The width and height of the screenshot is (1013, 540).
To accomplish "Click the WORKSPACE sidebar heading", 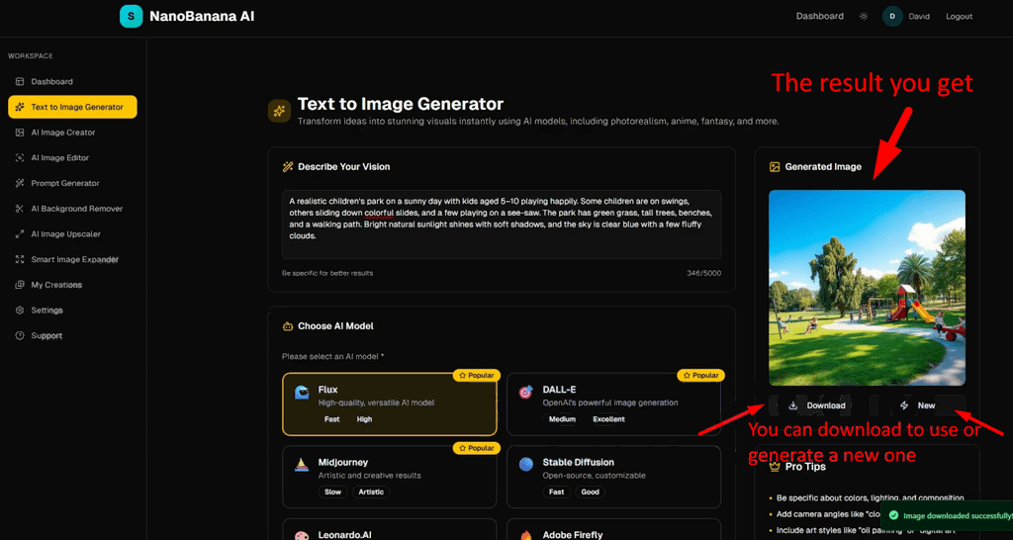I will (31, 56).
